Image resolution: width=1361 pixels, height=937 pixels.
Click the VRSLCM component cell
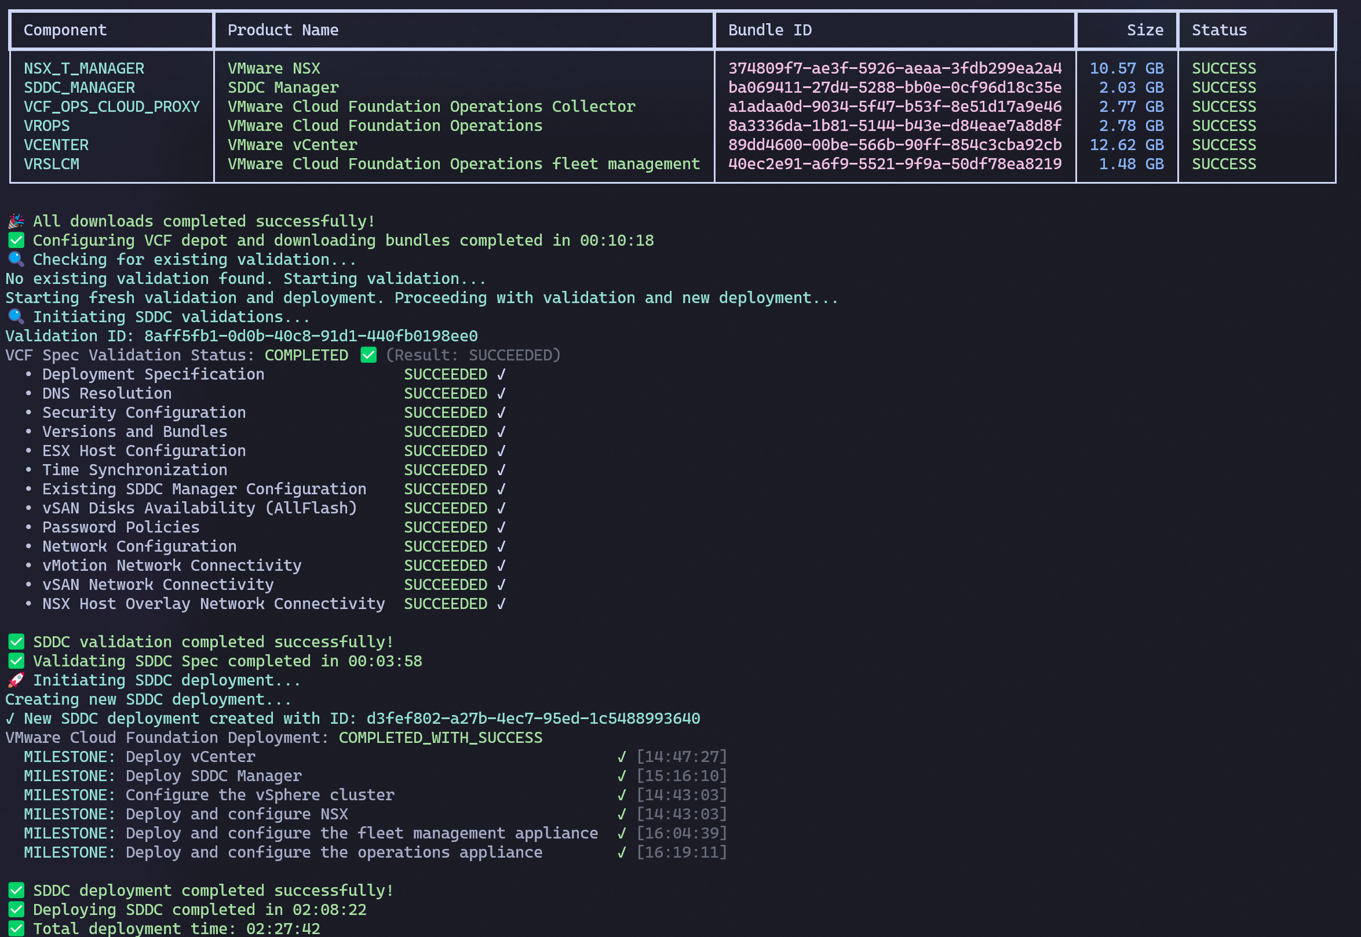(x=52, y=164)
